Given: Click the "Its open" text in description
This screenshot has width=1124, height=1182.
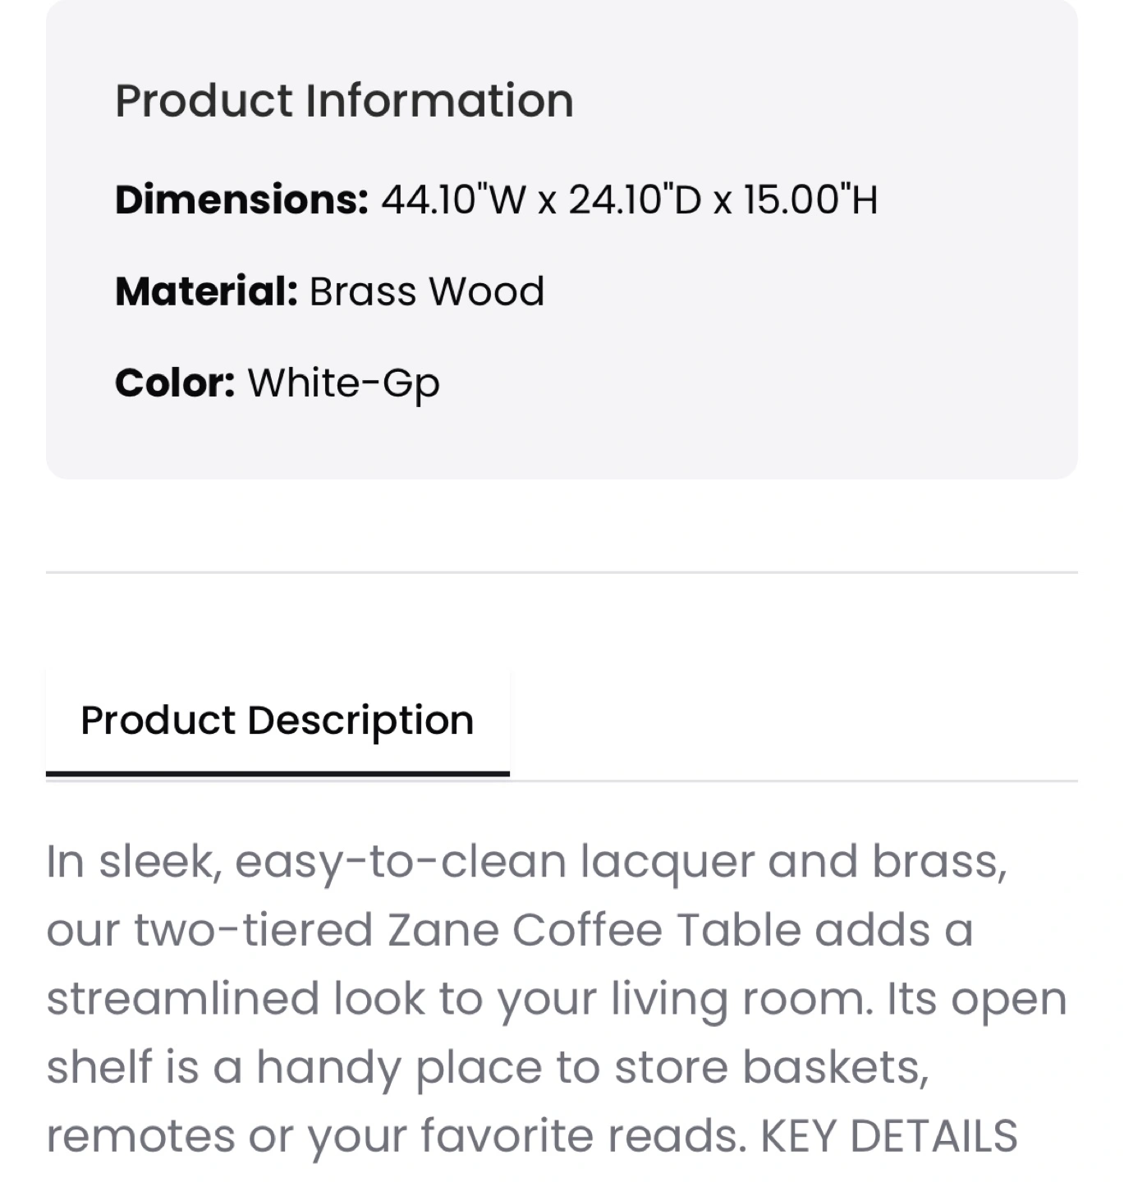Looking at the screenshot, I should click(977, 1001).
